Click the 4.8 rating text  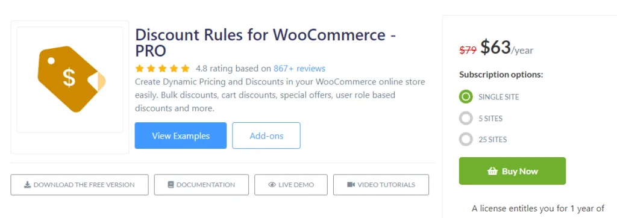coord(233,69)
